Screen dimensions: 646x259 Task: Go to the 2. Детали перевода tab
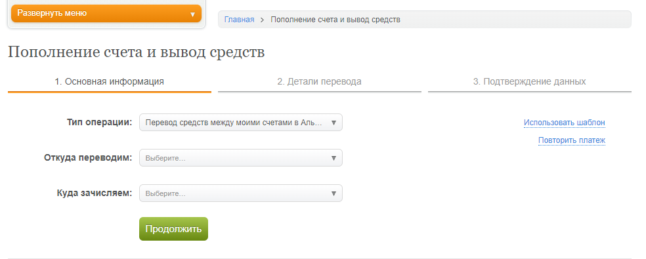coord(319,81)
